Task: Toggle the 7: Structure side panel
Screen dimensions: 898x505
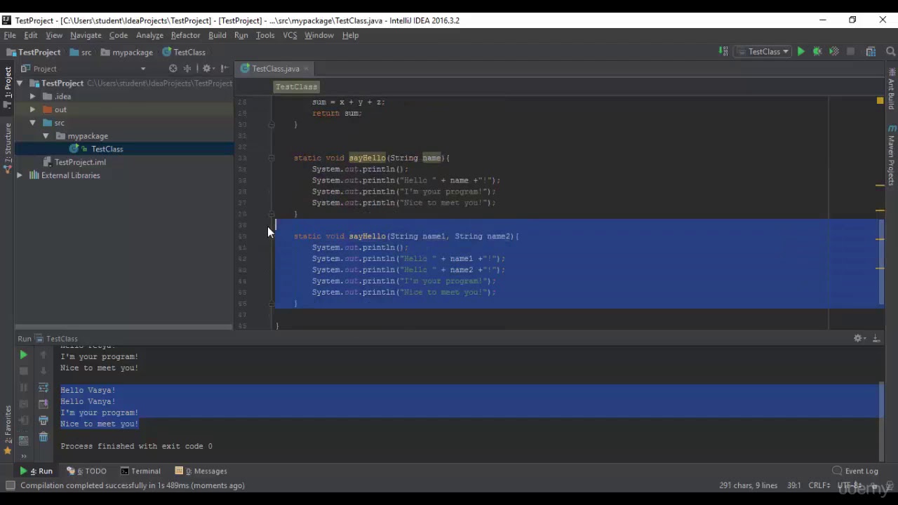Action: click(x=8, y=148)
